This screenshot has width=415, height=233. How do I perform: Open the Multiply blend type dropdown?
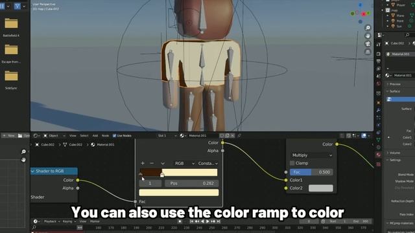312,155
